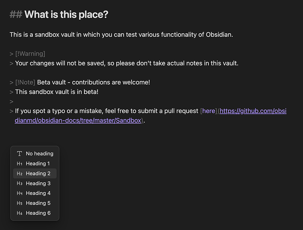Place cursor in 'What is this place?' heading
Viewport: 303px width, 230px height.
tap(67, 14)
